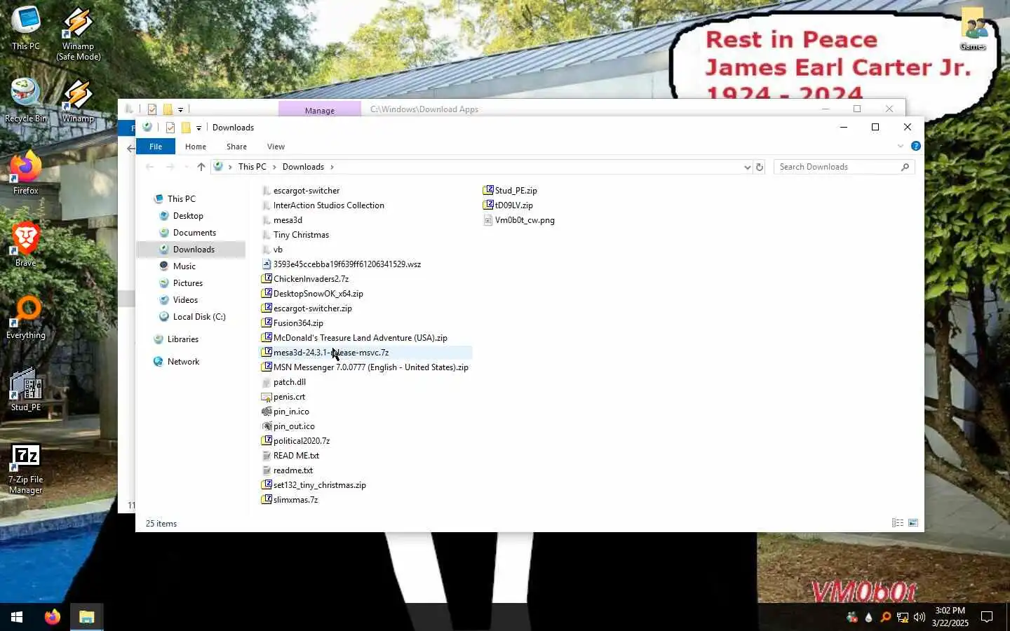Image resolution: width=1010 pixels, height=631 pixels.
Task: Open the File menu tab
Action: coord(156,147)
